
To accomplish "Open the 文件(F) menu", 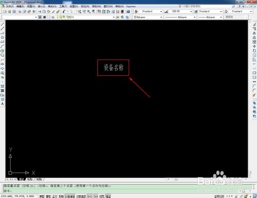I will pos(10,6).
